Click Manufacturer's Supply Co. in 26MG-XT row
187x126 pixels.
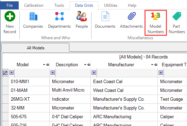click(x=124, y=99)
